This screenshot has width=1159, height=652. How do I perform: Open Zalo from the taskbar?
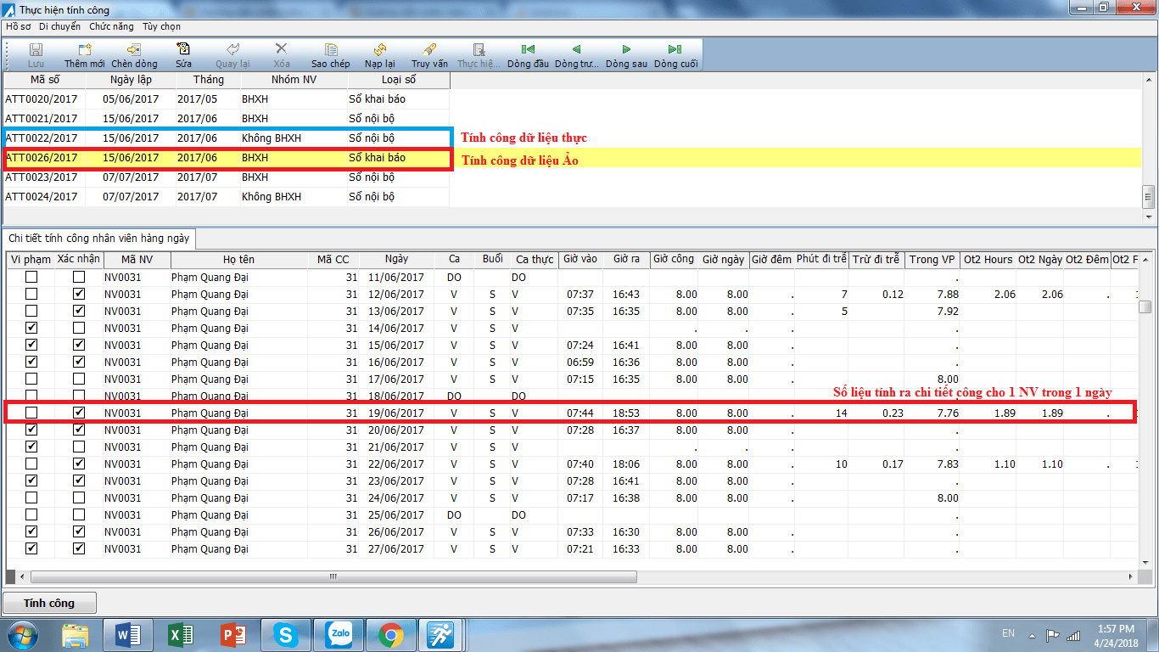point(338,634)
